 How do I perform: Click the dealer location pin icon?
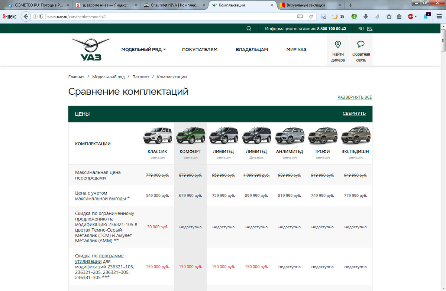[338, 45]
